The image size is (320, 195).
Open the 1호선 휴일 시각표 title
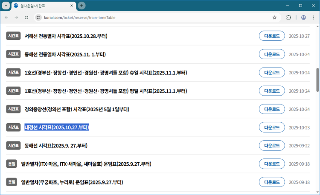pos(105,73)
